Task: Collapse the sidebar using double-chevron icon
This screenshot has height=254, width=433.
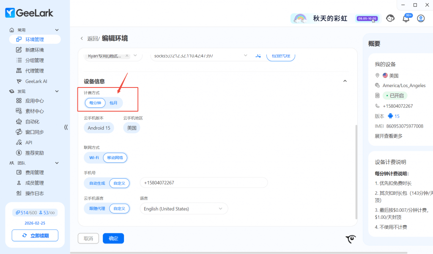Action: point(66,127)
